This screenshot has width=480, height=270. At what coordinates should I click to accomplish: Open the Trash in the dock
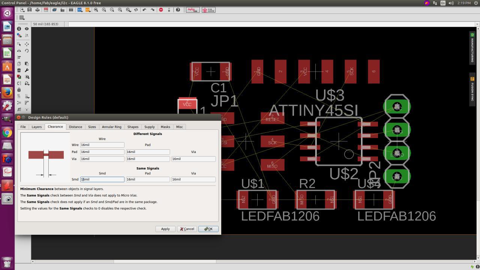tap(7, 262)
